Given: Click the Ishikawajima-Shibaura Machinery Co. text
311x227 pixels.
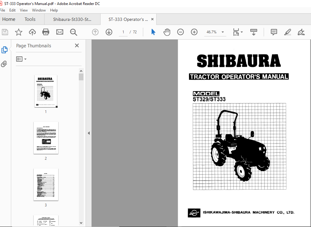Looking at the screenshot, I should [x=248, y=212].
